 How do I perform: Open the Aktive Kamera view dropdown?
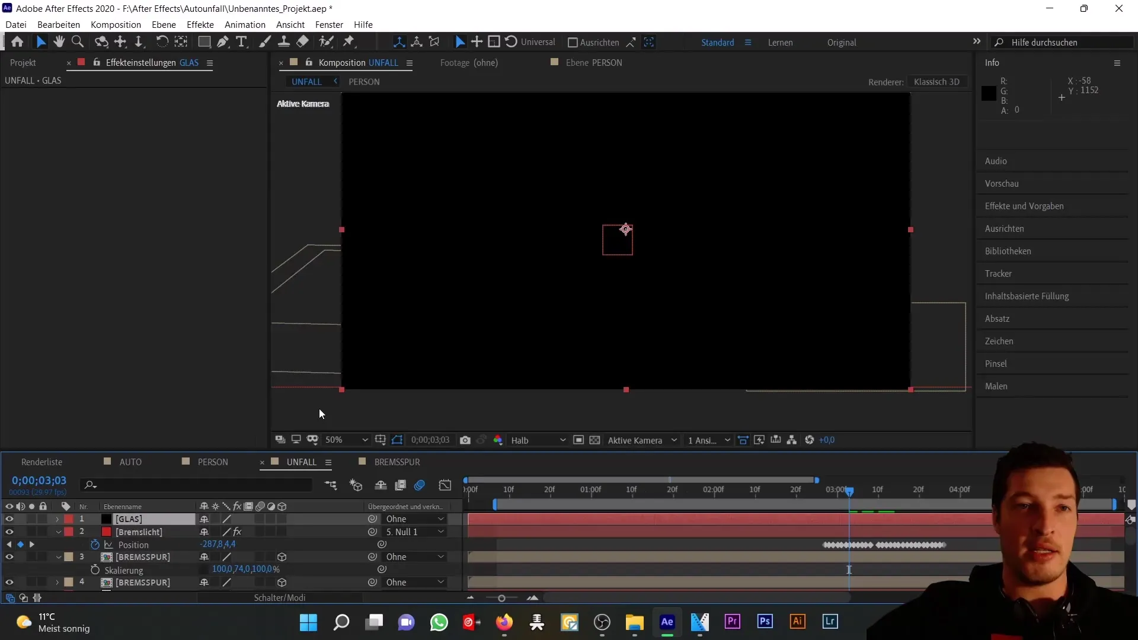[x=642, y=440]
